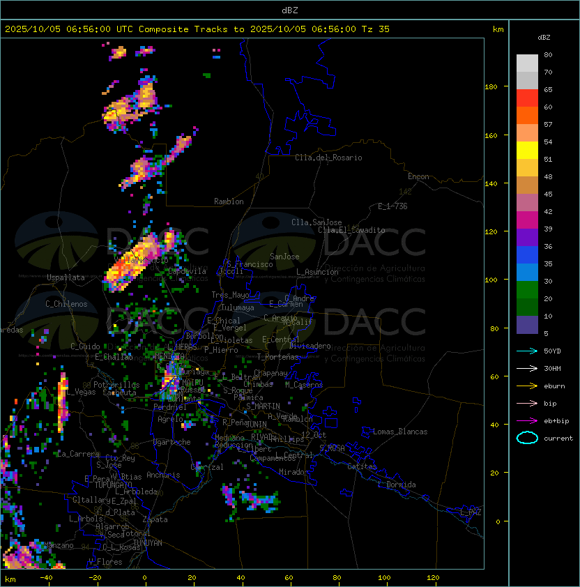The width and height of the screenshot is (580, 587).
Task: Pick the light gray 80 dBZ swatch
Action: (x=527, y=63)
